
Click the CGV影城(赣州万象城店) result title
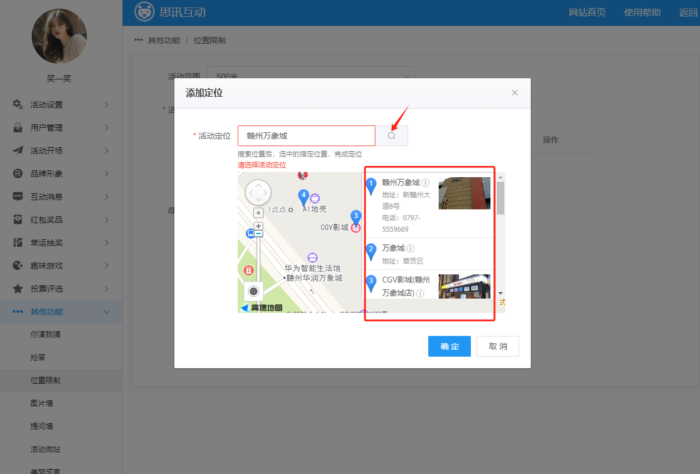click(406, 286)
